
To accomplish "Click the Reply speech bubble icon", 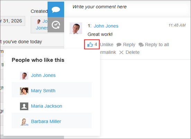I will pos(119,45).
